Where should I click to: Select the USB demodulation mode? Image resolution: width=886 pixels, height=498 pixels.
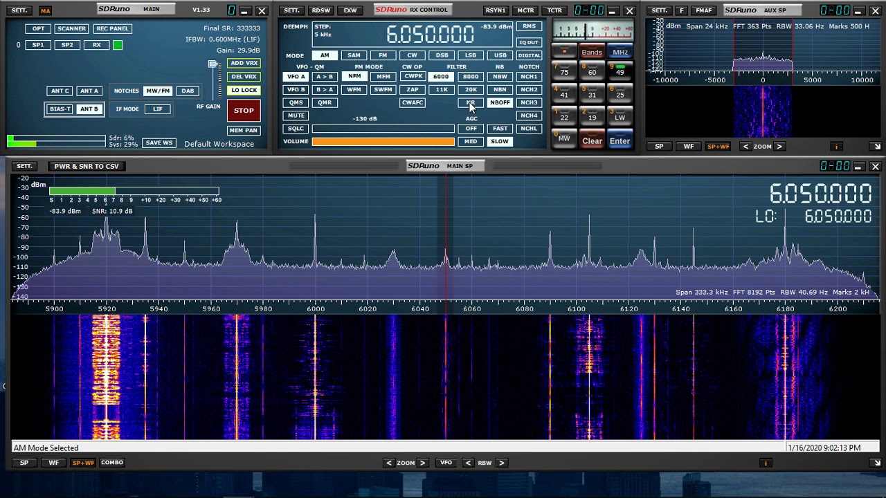point(500,55)
